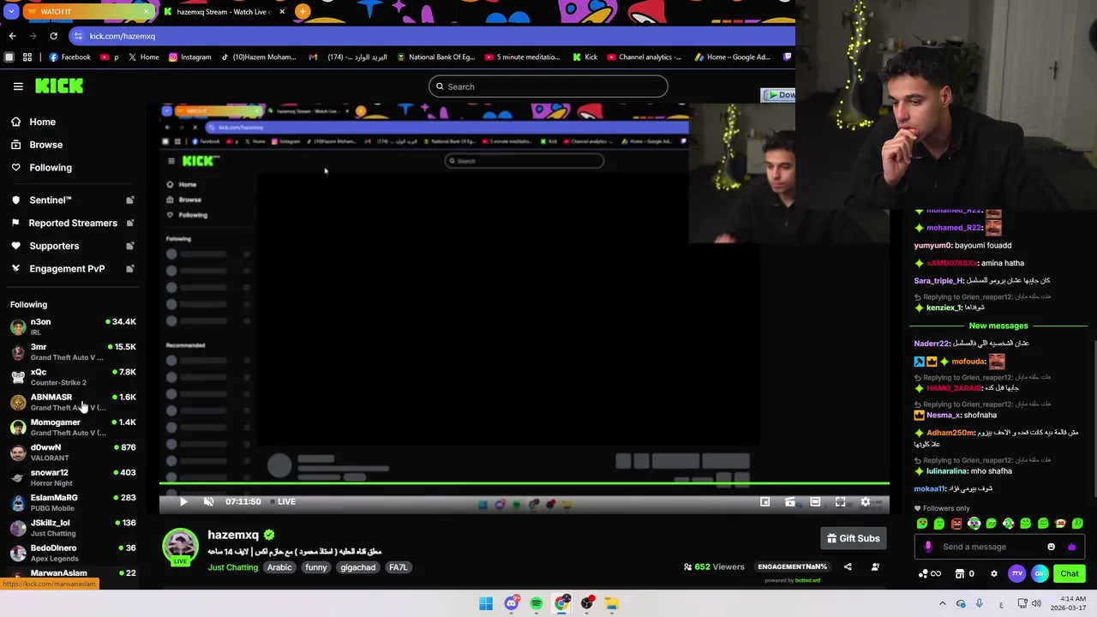Viewport: 1097px width, 617px height.
Task: Open 3mr's channel in the Following list
Action: 73,352
